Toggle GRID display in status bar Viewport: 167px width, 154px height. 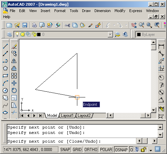click(77, 149)
